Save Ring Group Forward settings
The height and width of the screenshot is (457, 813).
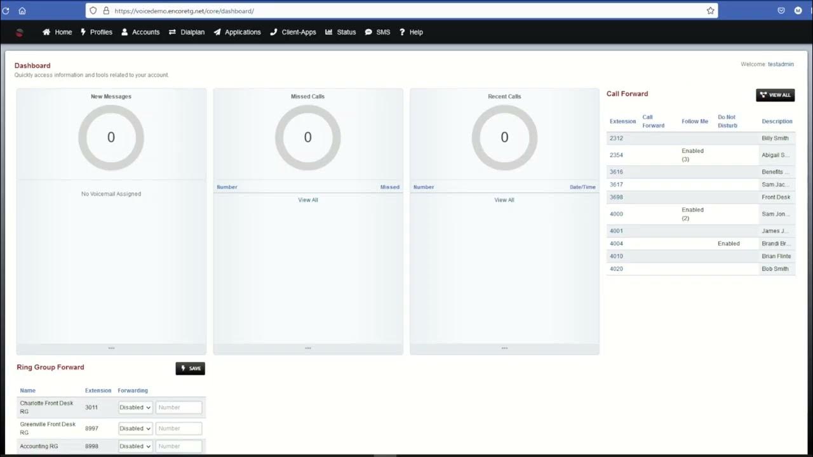pyautogui.click(x=191, y=368)
